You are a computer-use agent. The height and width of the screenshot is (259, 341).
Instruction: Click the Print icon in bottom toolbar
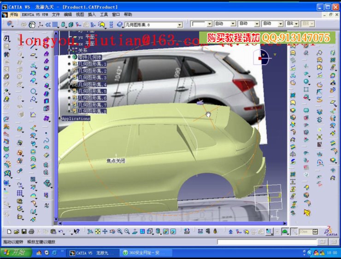tap(31, 231)
